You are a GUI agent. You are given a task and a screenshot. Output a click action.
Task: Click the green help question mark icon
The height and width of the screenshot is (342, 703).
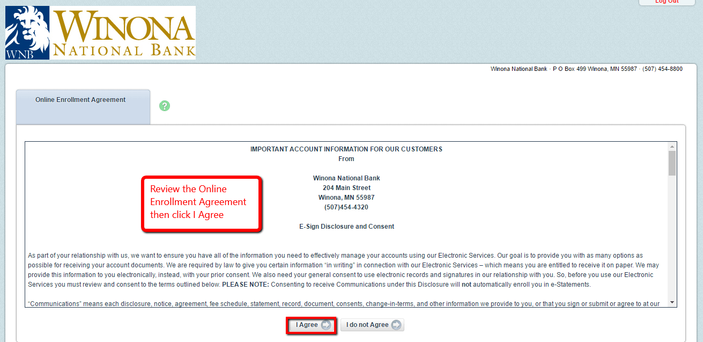coord(165,106)
